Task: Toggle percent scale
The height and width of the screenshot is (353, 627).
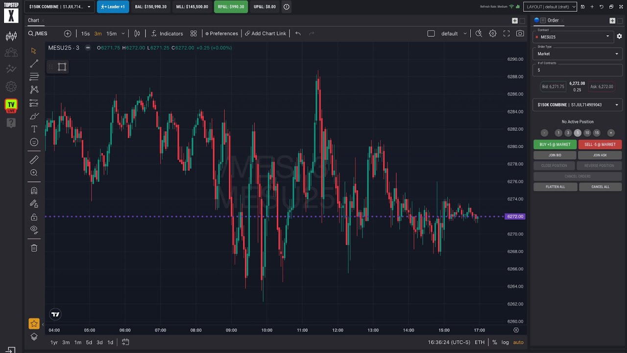Action: [x=495, y=342]
